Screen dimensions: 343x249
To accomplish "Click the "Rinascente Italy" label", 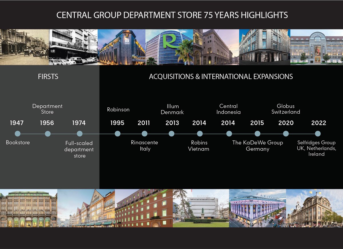I will tap(145, 146).
